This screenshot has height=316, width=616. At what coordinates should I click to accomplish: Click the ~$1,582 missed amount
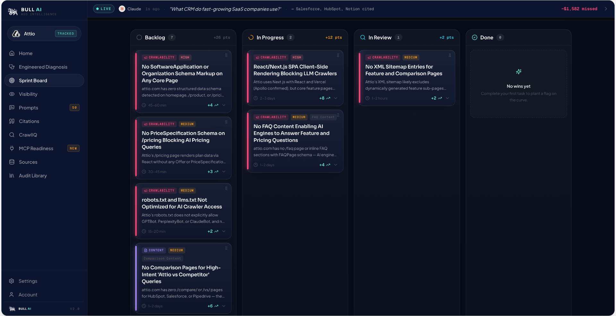pyautogui.click(x=579, y=9)
